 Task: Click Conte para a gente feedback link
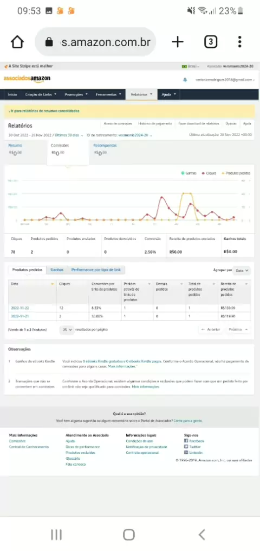click(188, 421)
